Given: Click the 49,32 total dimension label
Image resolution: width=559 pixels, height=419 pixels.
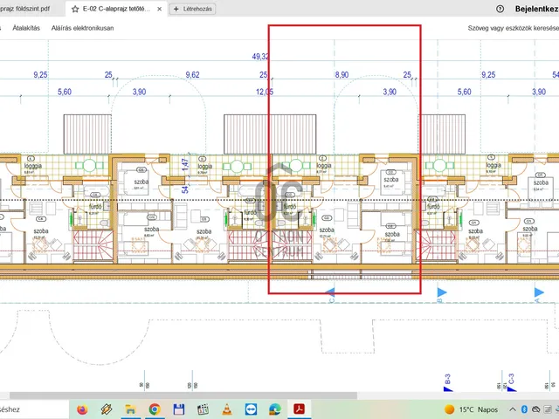Looking at the screenshot, I should pos(260,56).
